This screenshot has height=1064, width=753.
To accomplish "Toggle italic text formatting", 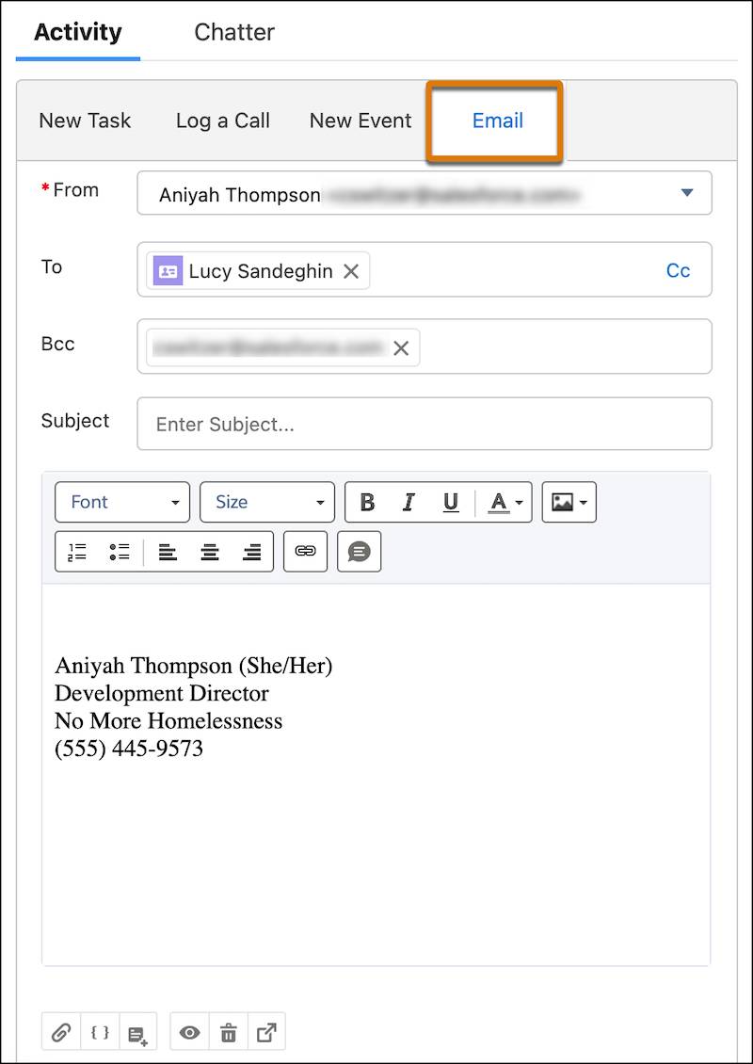I will (x=409, y=502).
